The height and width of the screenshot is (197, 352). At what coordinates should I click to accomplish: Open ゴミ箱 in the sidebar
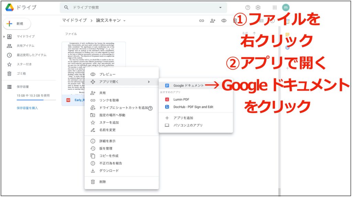coord(21,73)
